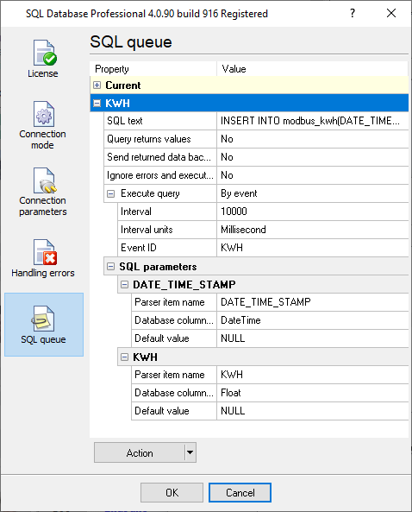Click the Execute query By event value
The width and height of the screenshot is (412, 512).
coord(312,193)
